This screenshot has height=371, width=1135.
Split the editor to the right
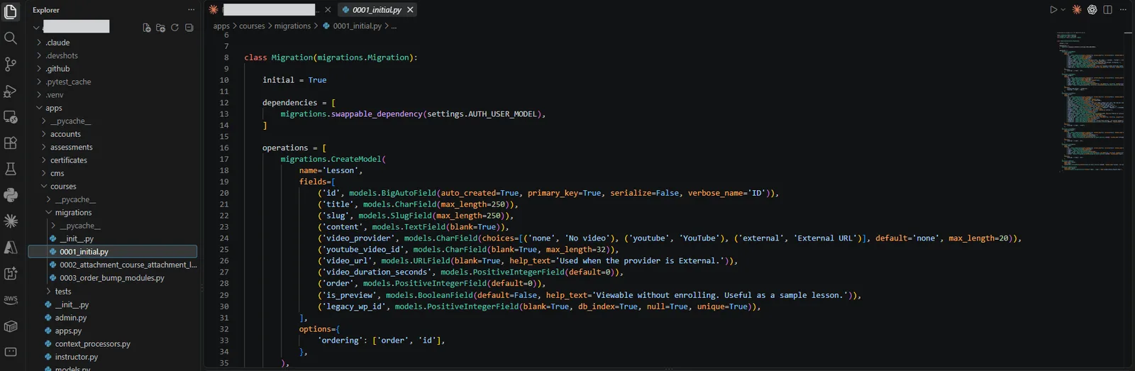1108,10
